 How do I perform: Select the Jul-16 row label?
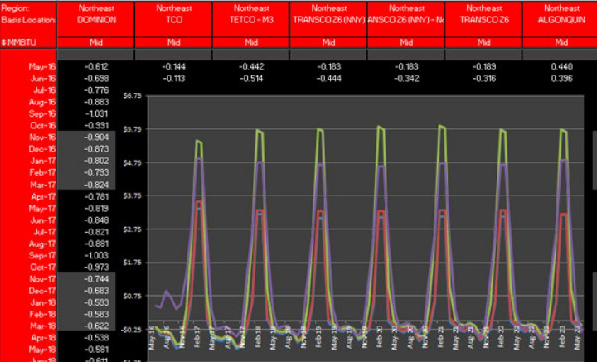(43, 90)
